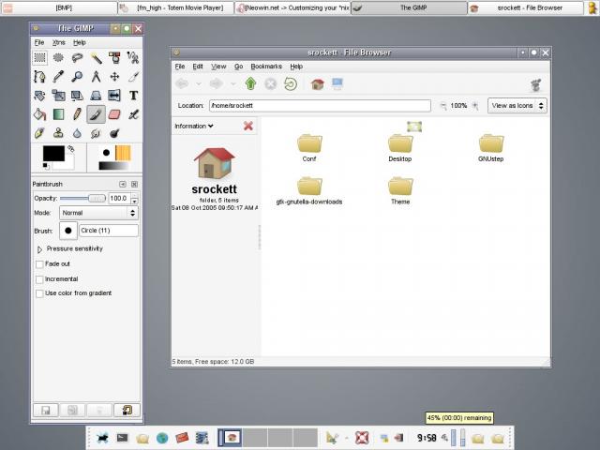
Task: Save tool options using the floppy button
Action: pos(46,411)
